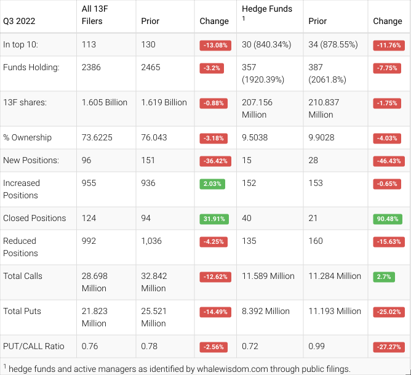Select the 1.605 Billion shares cell
The height and width of the screenshot is (375, 411).
coord(105,102)
